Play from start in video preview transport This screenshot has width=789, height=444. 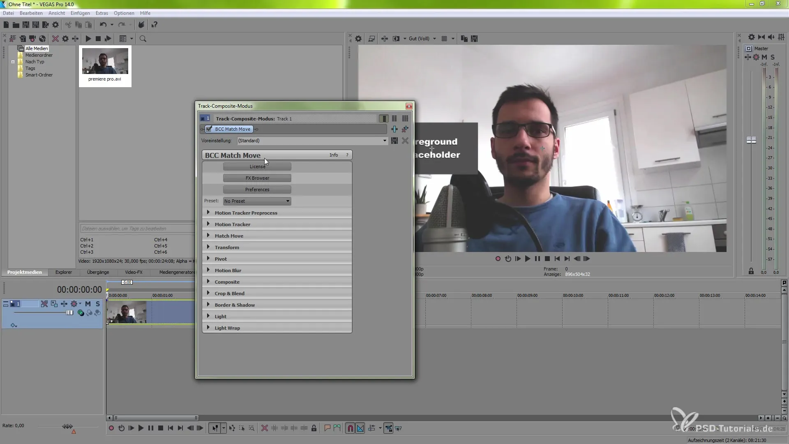point(518,259)
